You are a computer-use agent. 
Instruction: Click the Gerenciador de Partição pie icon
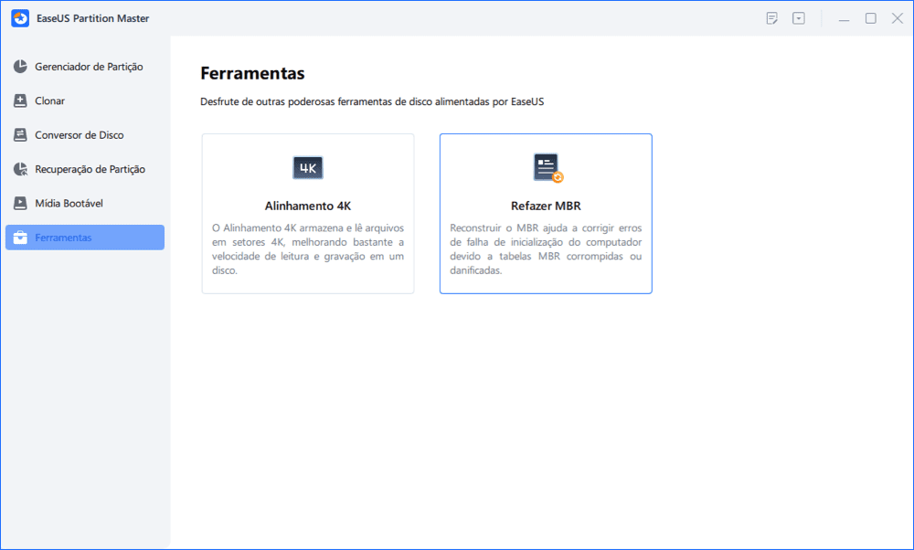pos(20,67)
